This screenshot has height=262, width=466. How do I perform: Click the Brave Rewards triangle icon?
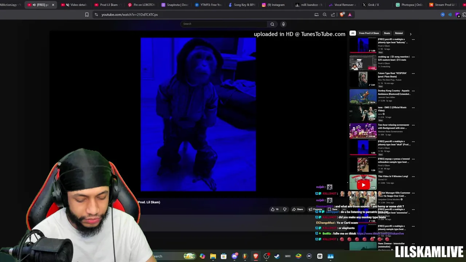coord(350,15)
